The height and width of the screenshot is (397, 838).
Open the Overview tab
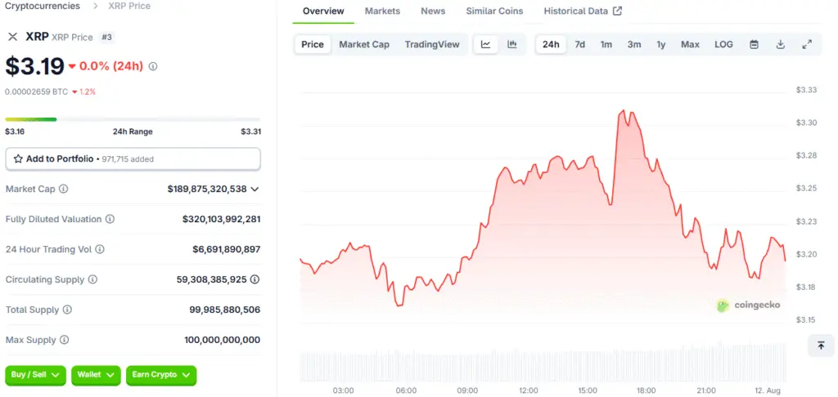coord(323,11)
